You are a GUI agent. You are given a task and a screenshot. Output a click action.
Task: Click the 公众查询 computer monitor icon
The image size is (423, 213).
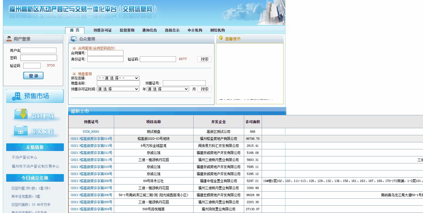pyautogui.click(x=73, y=39)
